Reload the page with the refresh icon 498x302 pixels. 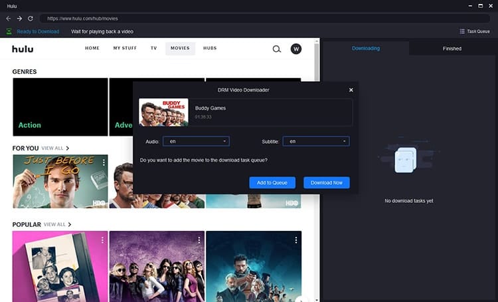pyautogui.click(x=30, y=19)
